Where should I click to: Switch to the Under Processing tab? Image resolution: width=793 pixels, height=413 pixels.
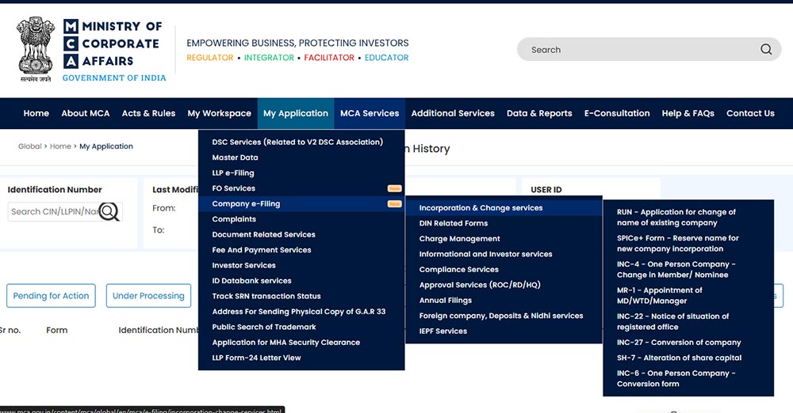pyautogui.click(x=148, y=296)
